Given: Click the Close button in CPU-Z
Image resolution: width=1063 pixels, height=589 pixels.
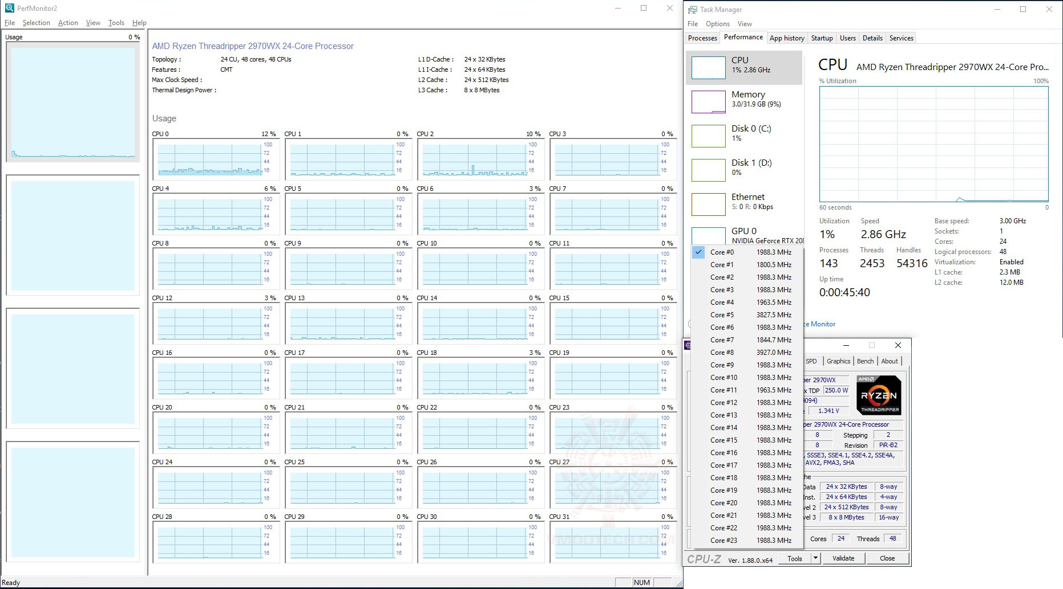Looking at the screenshot, I should (x=887, y=558).
